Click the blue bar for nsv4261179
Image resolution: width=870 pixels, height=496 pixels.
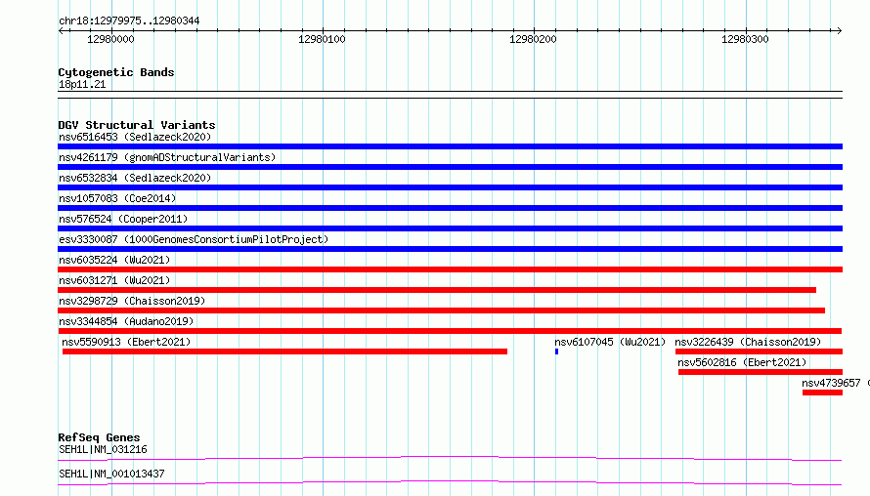450,167
